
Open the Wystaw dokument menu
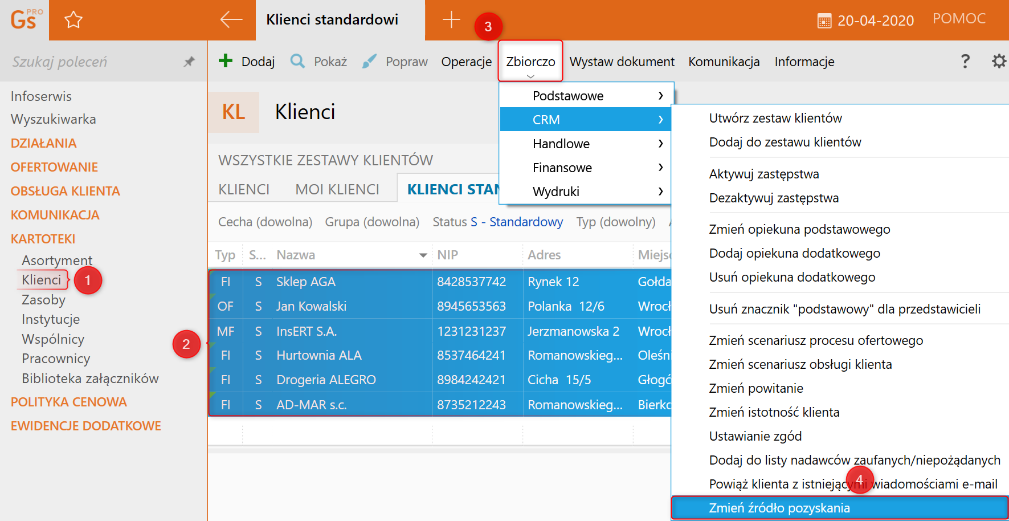click(622, 62)
